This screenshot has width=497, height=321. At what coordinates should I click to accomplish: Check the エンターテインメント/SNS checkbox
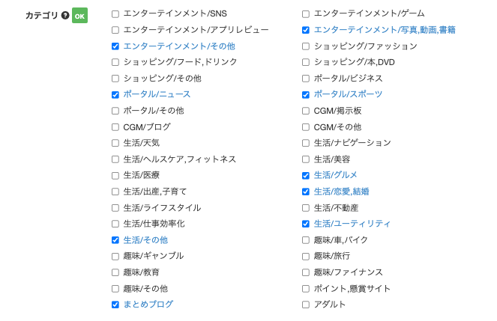115,14
